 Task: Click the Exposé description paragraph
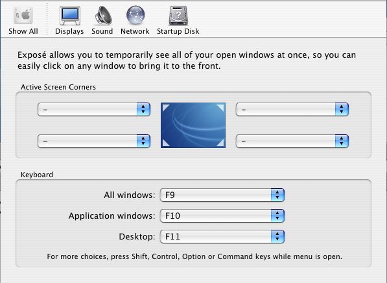(x=187, y=60)
